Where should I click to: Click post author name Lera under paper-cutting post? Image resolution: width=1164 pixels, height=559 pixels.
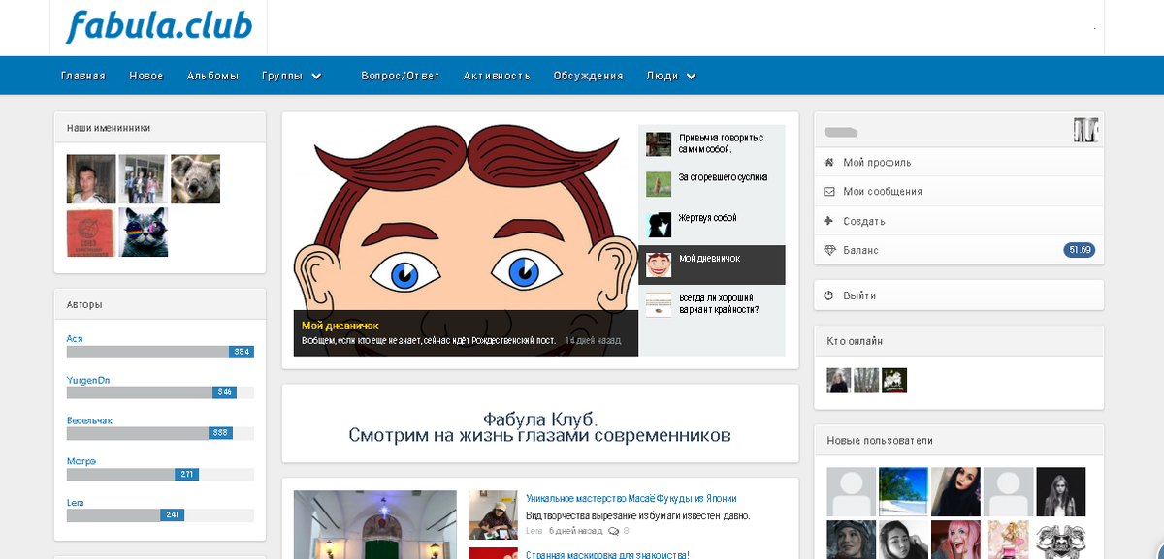tap(534, 531)
